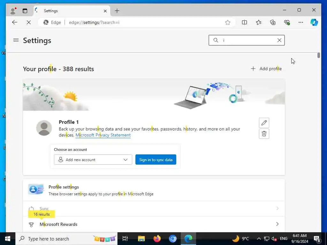Click the Windows taskbar search box
327x245 pixels.
(66, 239)
